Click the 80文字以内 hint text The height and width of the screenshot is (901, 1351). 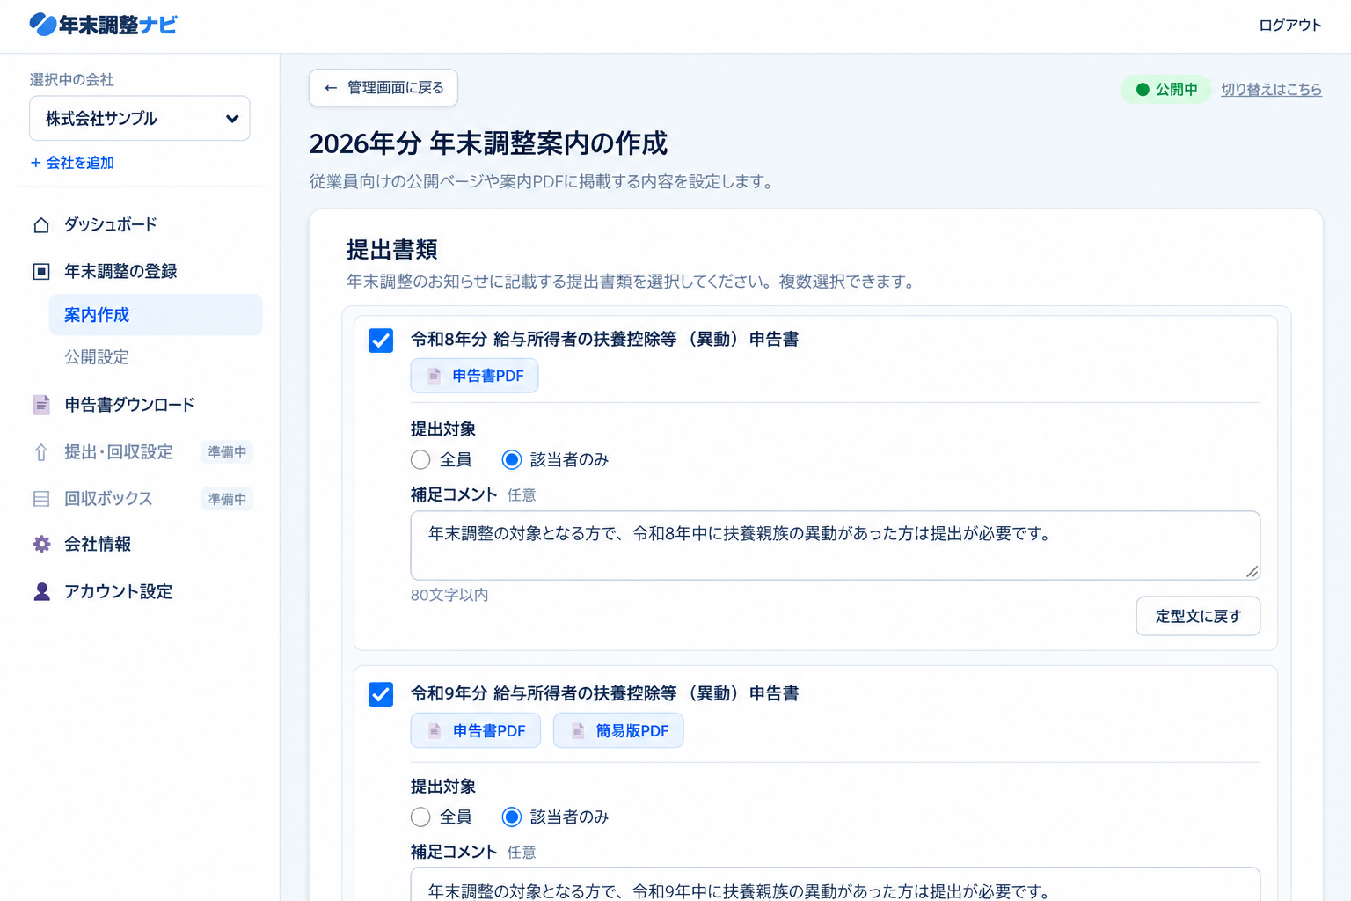[449, 596]
